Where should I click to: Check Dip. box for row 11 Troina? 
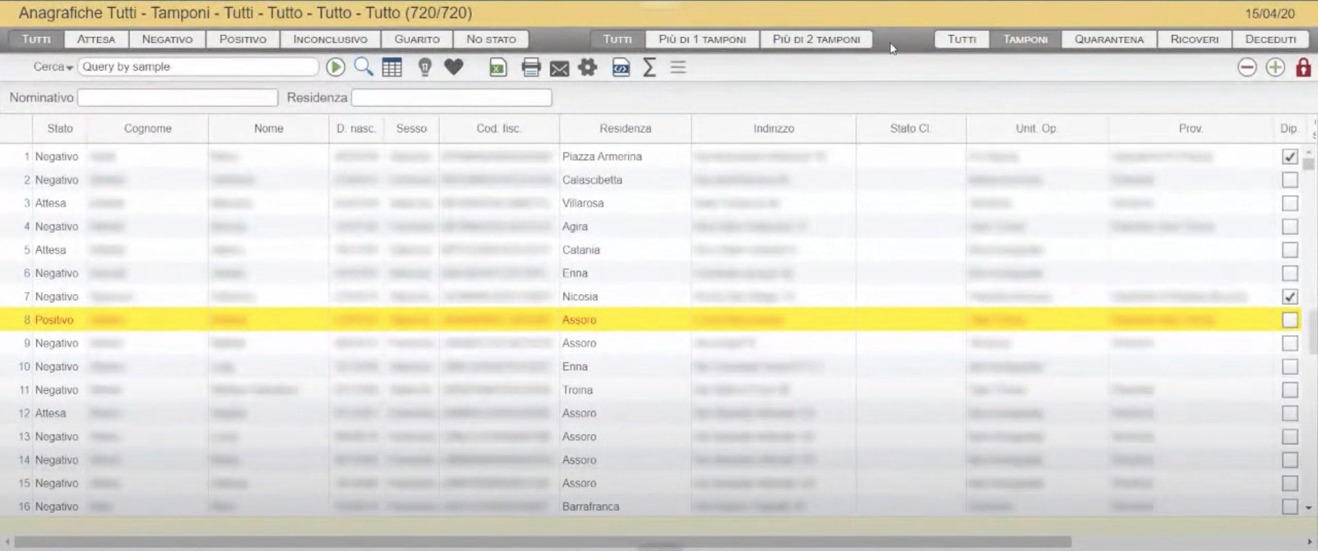click(1289, 390)
